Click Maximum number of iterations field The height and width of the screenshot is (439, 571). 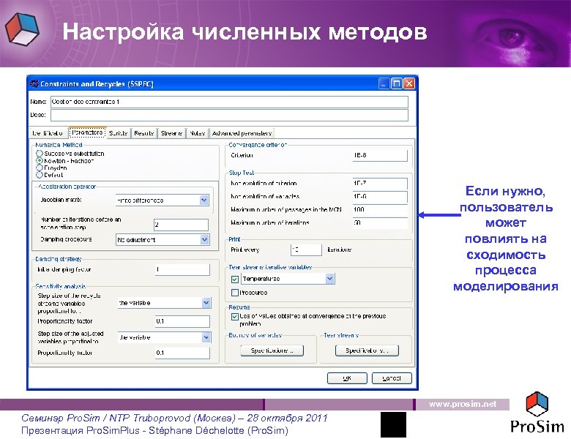380,222
